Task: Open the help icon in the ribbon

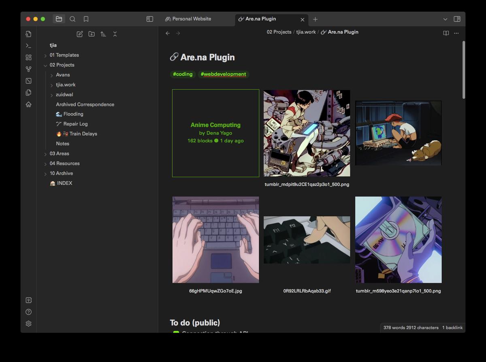Action: (28, 312)
